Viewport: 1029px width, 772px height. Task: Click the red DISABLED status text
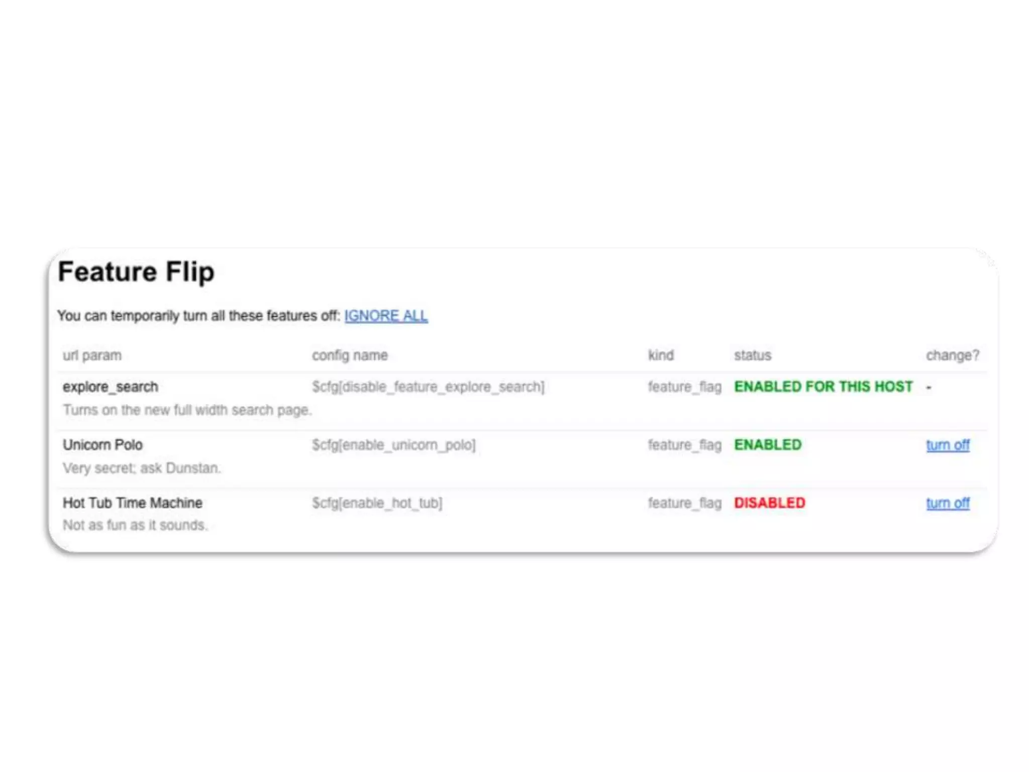[769, 503]
